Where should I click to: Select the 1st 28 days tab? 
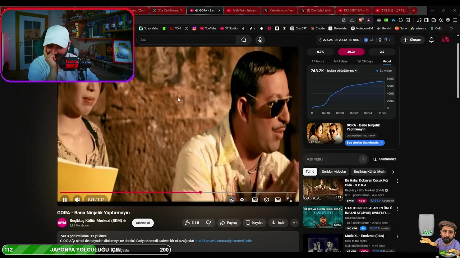[365, 61]
